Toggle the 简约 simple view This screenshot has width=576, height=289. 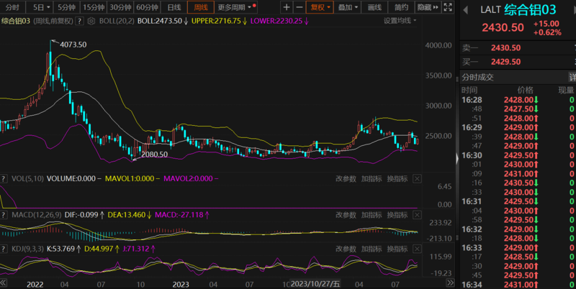click(401, 7)
